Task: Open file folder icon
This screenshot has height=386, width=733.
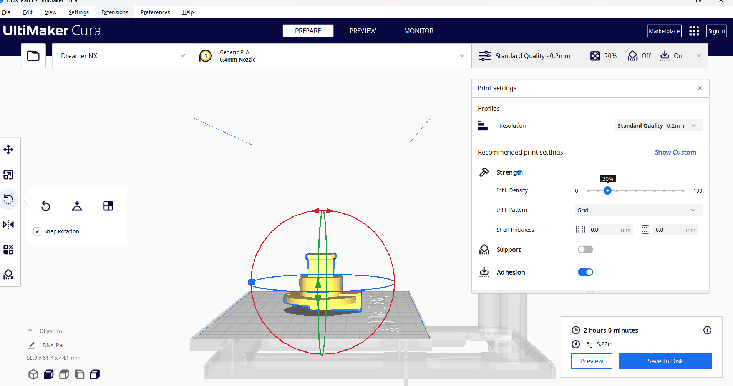Action: [x=33, y=56]
